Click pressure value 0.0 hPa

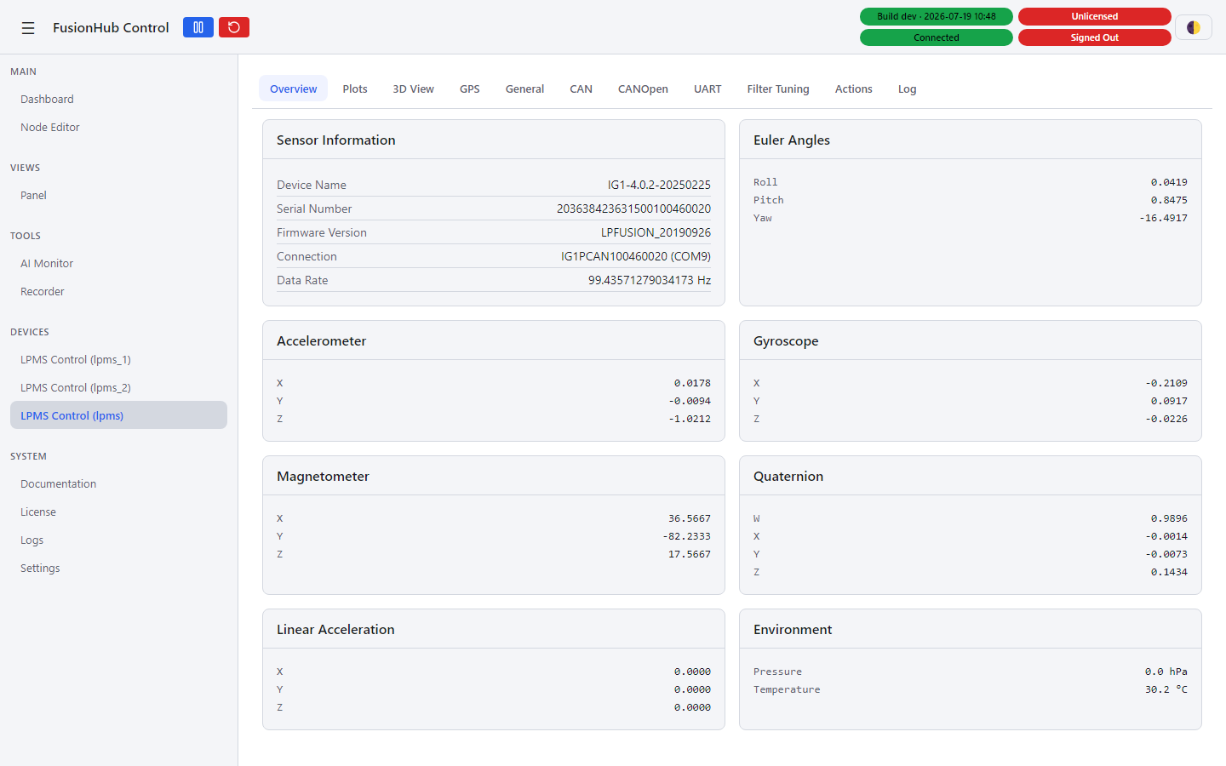tap(1166, 672)
